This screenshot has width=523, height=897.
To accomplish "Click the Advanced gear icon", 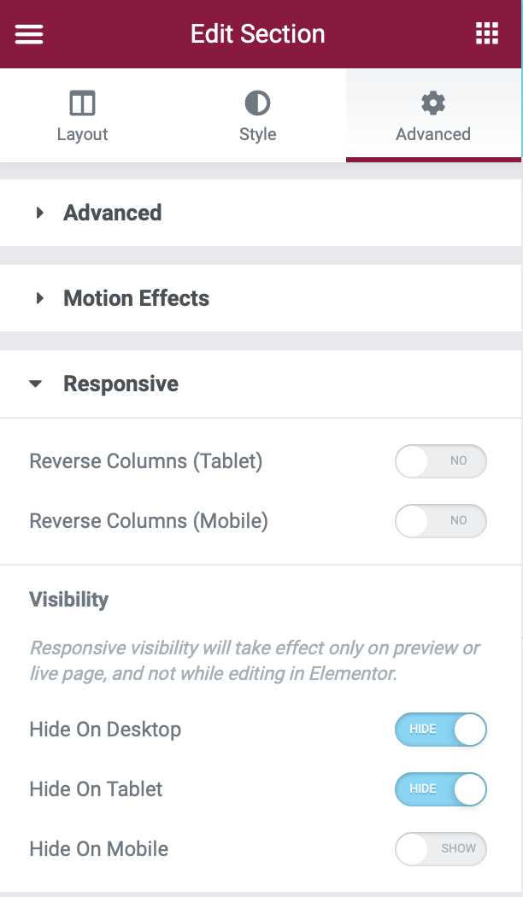I will tap(433, 104).
